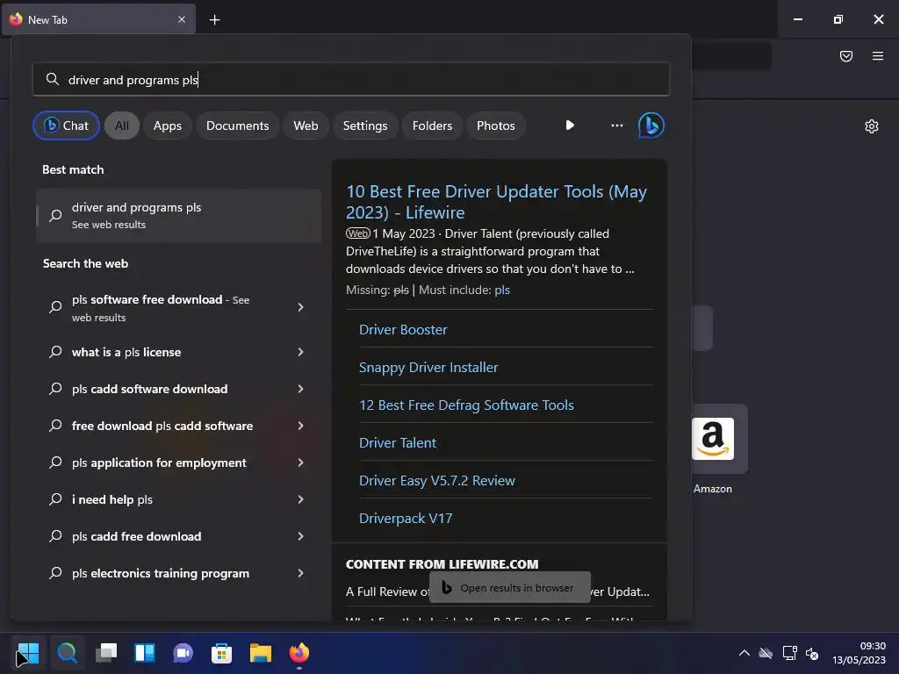Expand 'pls cadd free download' arrow
The width and height of the screenshot is (899, 674).
click(300, 536)
